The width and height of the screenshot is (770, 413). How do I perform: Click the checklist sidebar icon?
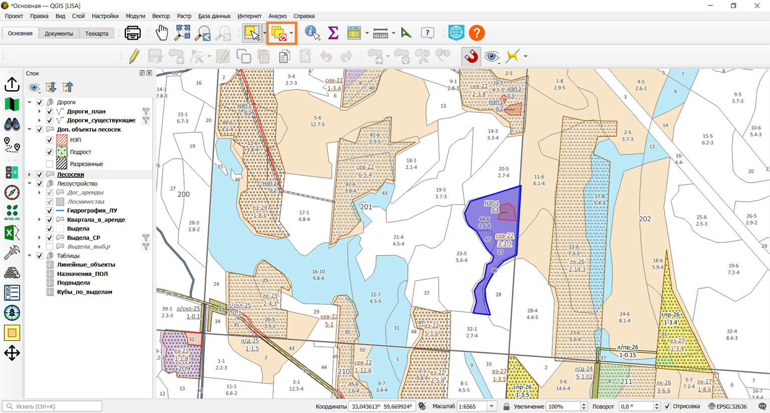tap(12, 293)
